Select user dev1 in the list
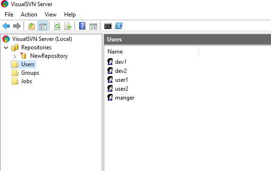This screenshot has height=171, width=271. click(x=121, y=62)
